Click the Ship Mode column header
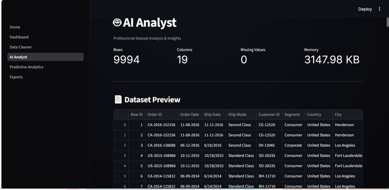389x190 pixels. coord(241,114)
